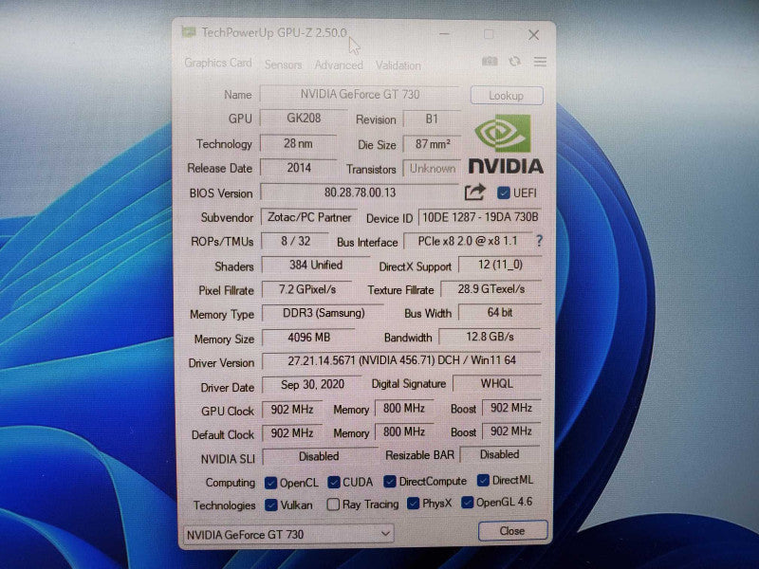Click the Memory Type field DDR3 (Samsung)
Image resolution: width=759 pixels, height=569 pixels.
323,313
